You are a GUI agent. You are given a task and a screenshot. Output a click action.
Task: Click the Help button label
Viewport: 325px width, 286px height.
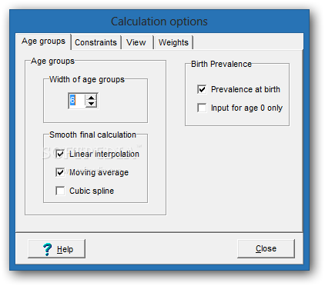tap(65, 249)
